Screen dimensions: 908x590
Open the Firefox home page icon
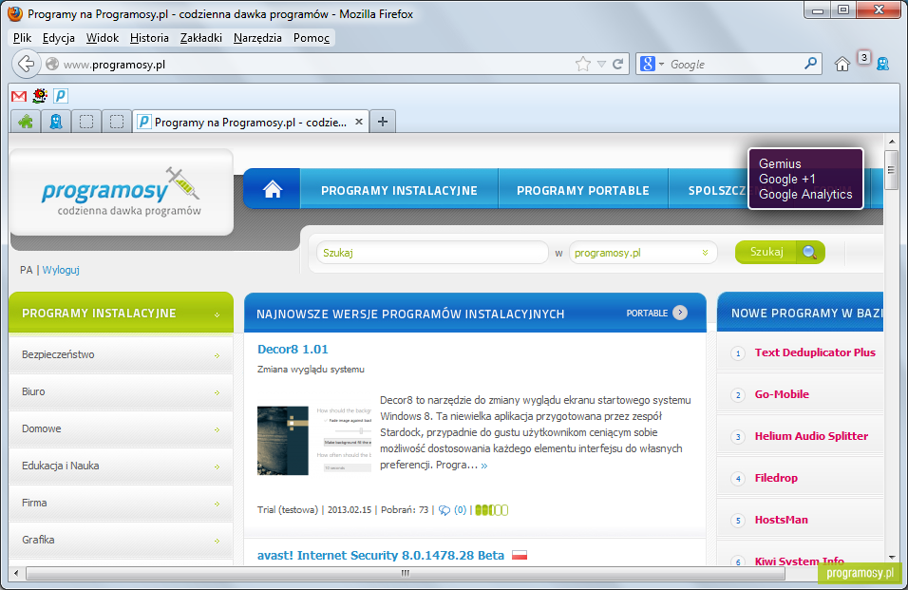tap(842, 64)
